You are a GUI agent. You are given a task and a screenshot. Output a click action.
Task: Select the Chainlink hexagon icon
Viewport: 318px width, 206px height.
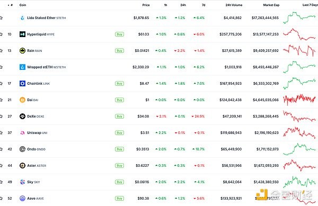[22, 84]
